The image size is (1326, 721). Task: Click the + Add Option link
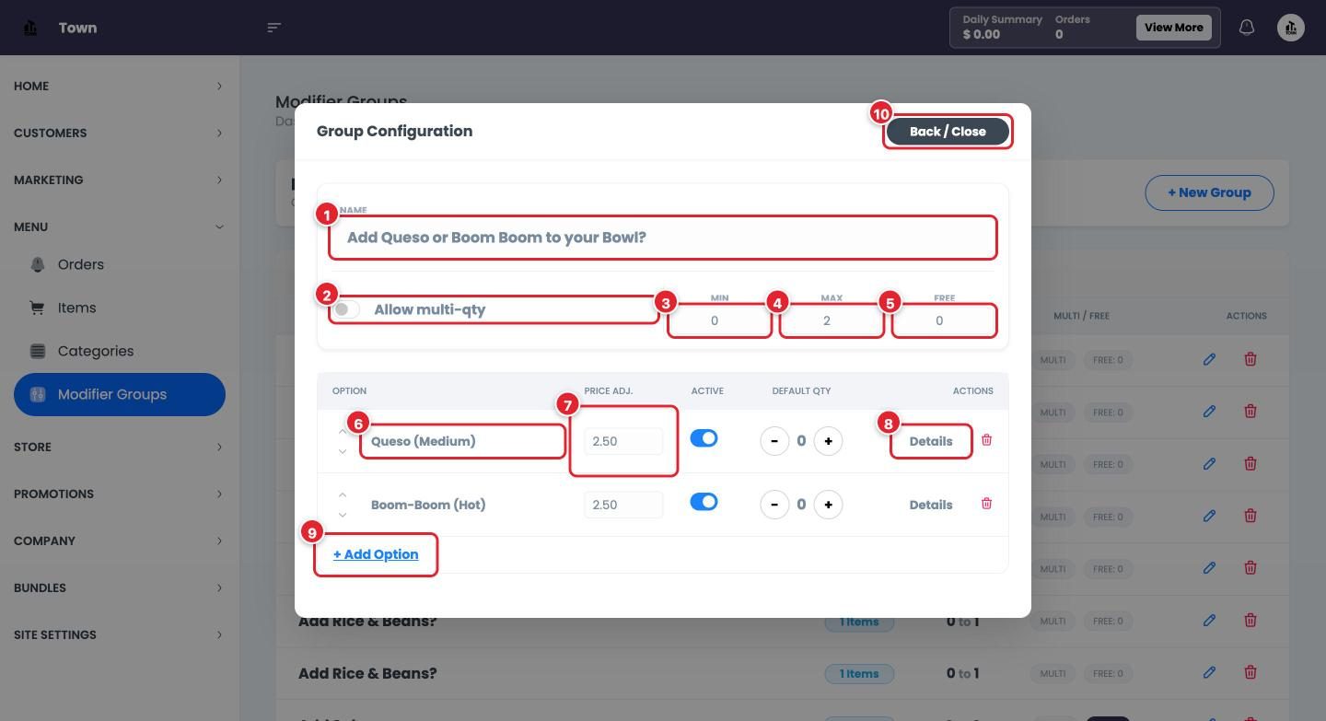(x=376, y=554)
